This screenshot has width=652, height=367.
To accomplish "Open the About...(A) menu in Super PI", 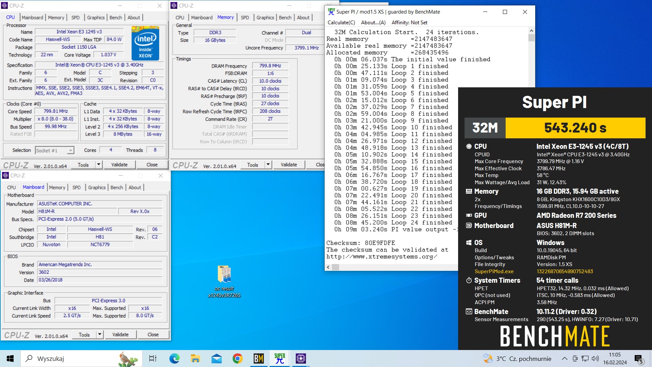I will tap(373, 22).
